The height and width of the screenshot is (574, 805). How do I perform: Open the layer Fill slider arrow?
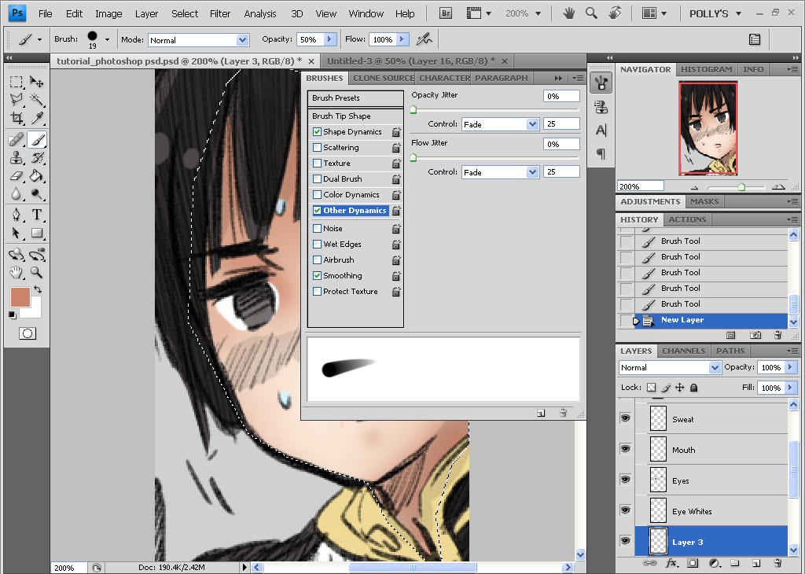(790, 388)
